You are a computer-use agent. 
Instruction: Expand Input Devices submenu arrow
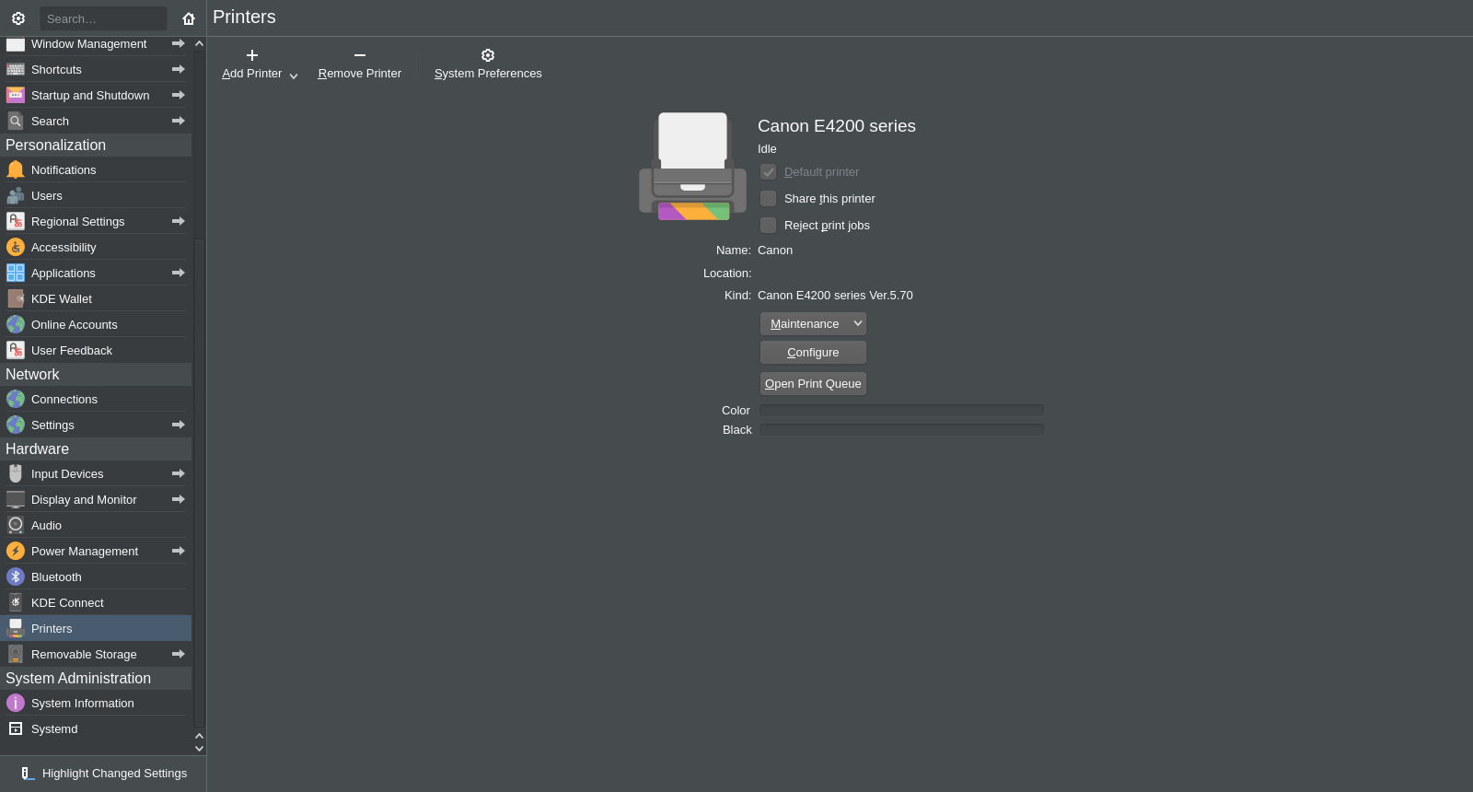179,473
